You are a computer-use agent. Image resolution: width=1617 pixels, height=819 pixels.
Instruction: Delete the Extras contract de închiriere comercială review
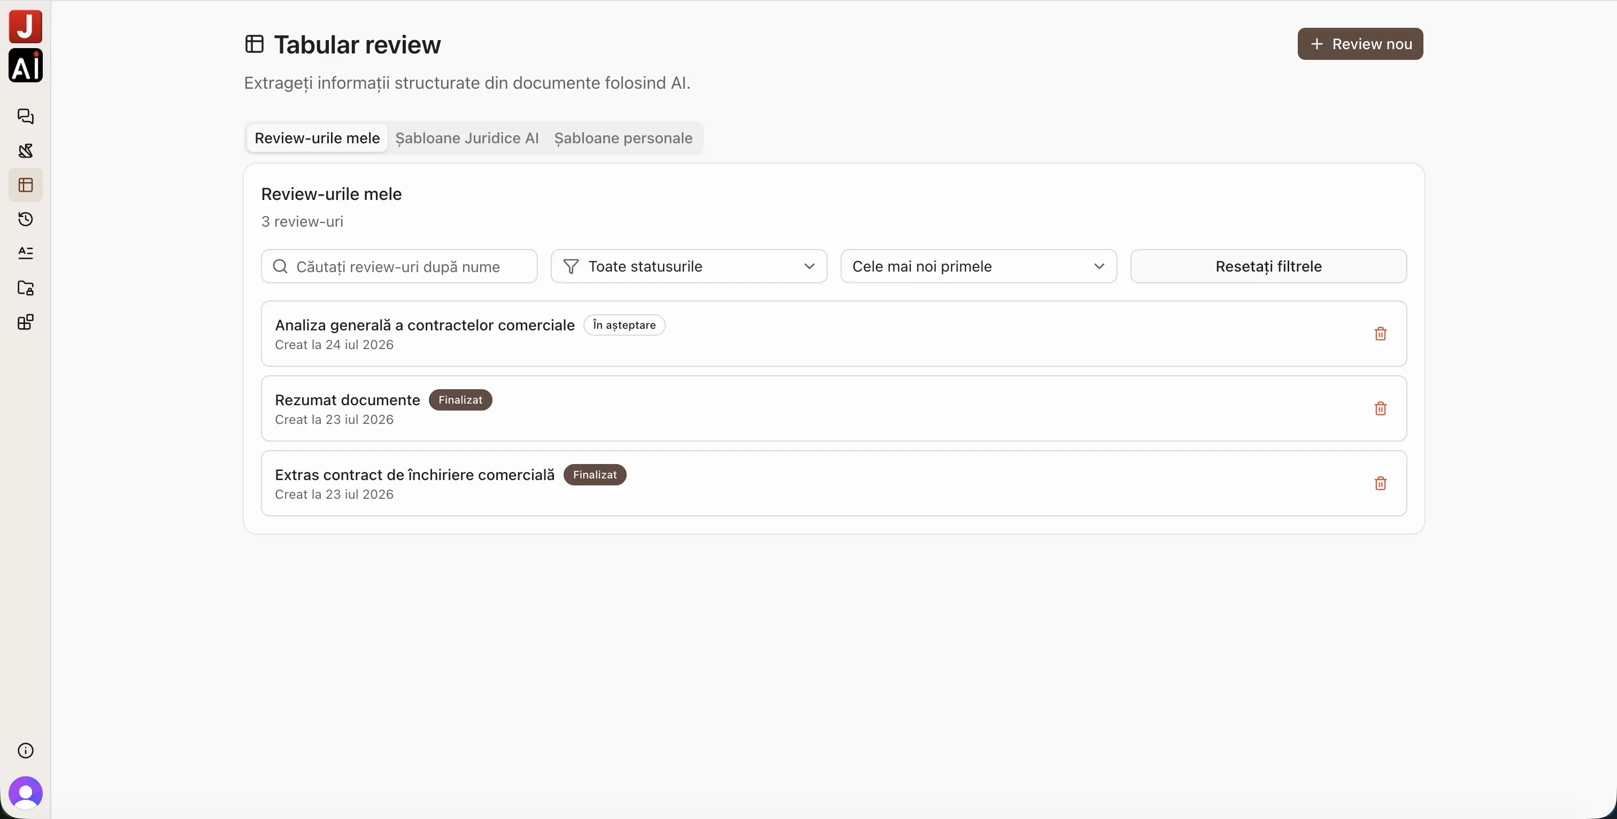point(1380,483)
